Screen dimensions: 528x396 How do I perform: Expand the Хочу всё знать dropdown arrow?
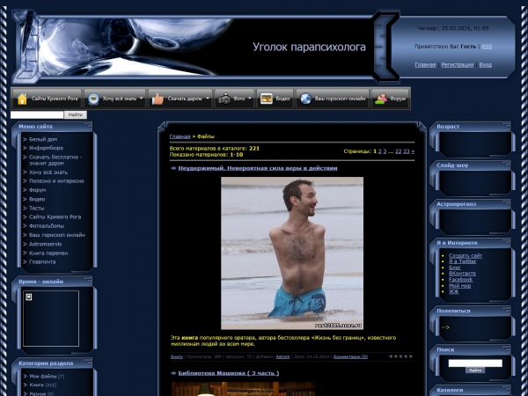tap(141, 99)
